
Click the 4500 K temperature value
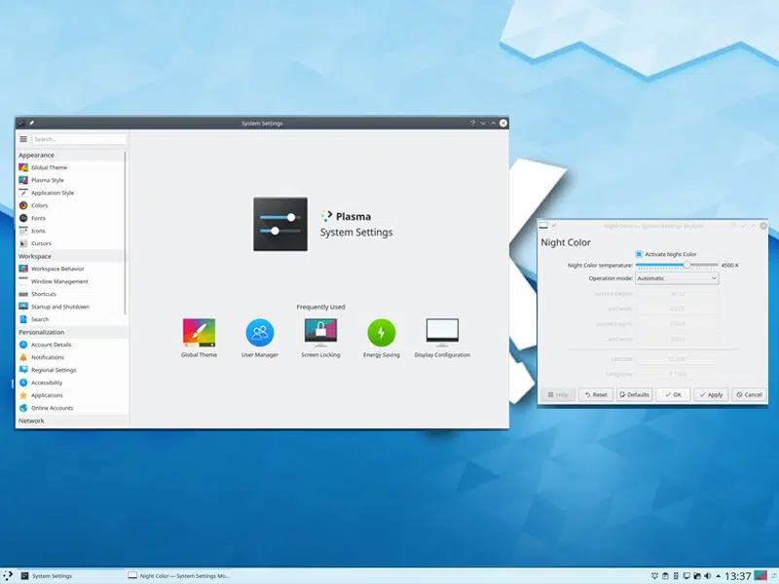pos(729,265)
